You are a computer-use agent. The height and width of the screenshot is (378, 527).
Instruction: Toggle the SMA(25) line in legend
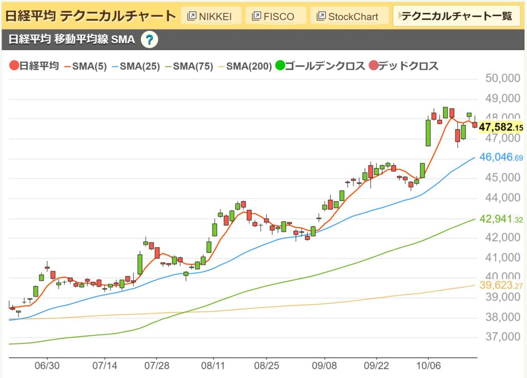136,66
